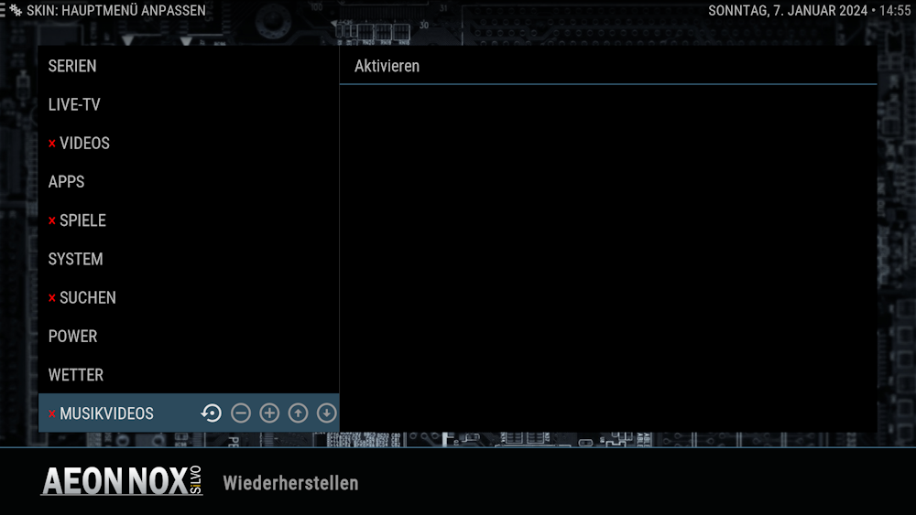The image size is (916, 515).
Task: Select the SERIEN menu entry
Action: coord(189,66)
